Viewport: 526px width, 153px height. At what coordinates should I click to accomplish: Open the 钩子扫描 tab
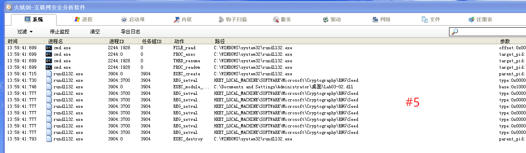(x=232, y=20)
